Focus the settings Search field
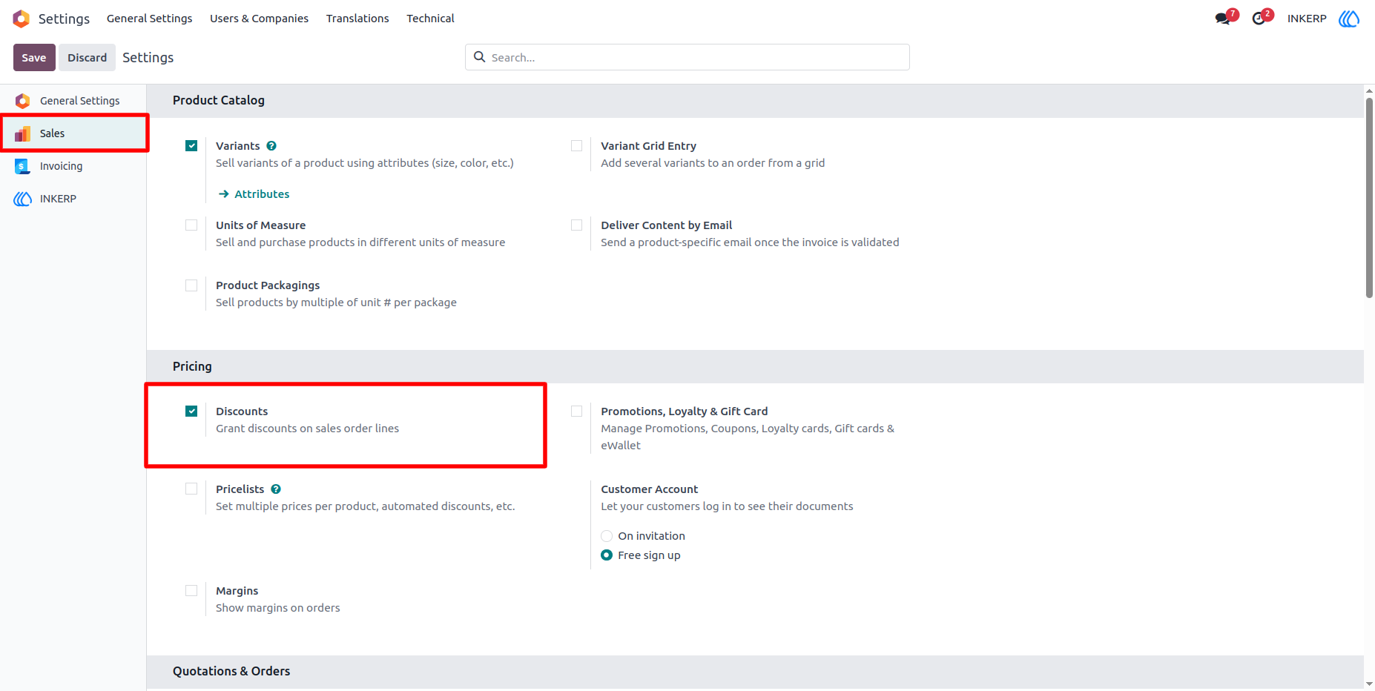 coord(687,57)
